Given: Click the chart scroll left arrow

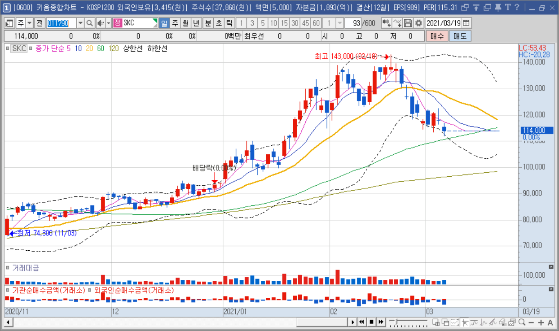Looking at the screenshot, I should [9, 322].
